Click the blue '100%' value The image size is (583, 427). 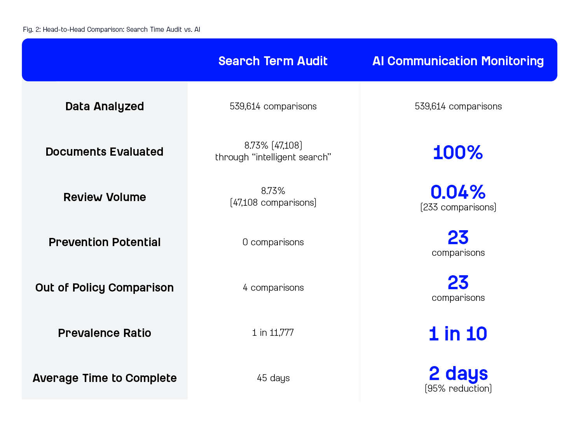coord(458,152)
